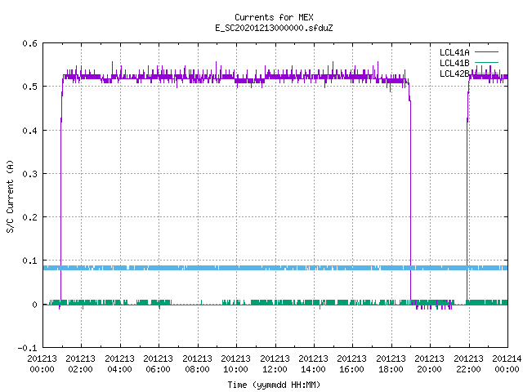
Task: Click the y-axis tick value 0.3
Action: 29,174
